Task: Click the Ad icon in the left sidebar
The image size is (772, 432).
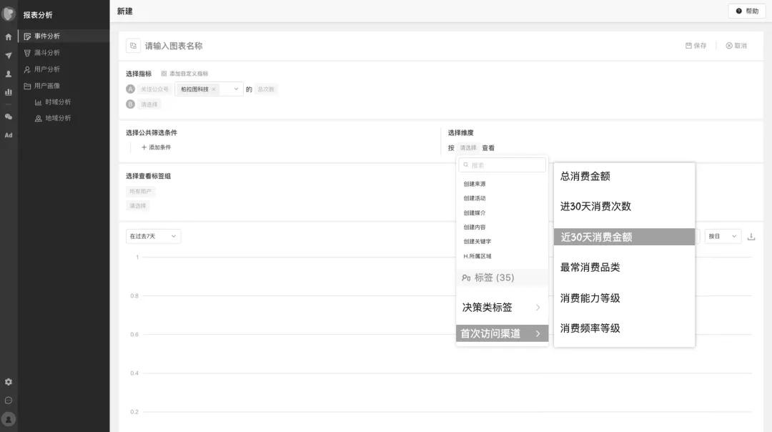Action: click(9, 134)
